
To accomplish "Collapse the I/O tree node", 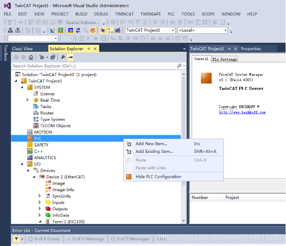I will coord(22,164).
